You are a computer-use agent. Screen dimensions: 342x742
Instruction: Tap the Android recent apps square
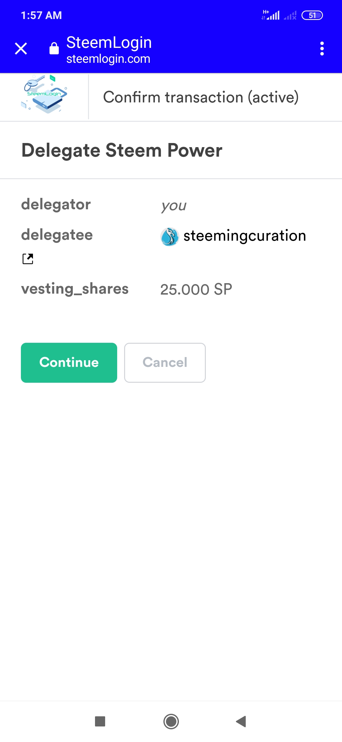coord(100,721)
